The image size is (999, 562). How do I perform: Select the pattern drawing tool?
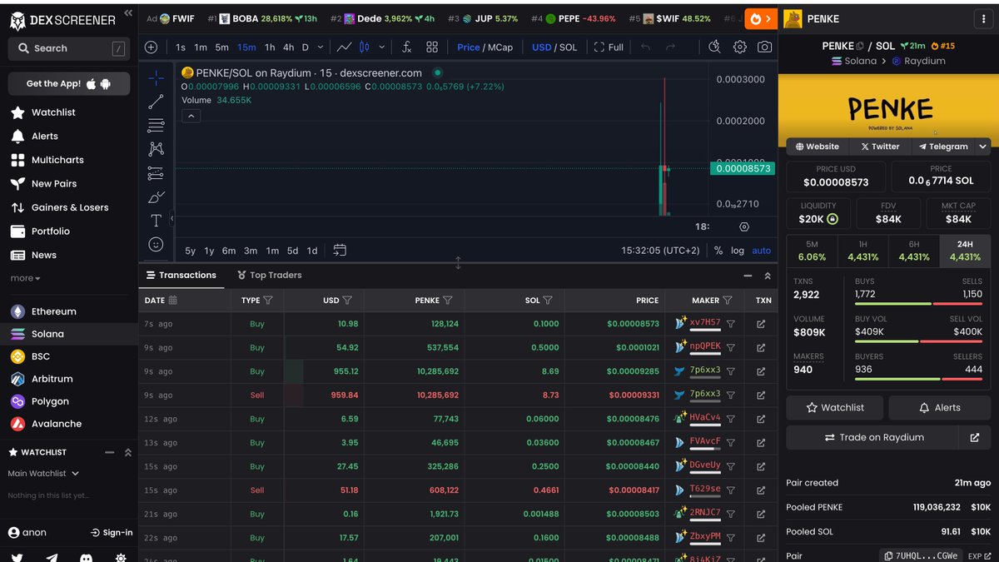(x=156, y=149)
